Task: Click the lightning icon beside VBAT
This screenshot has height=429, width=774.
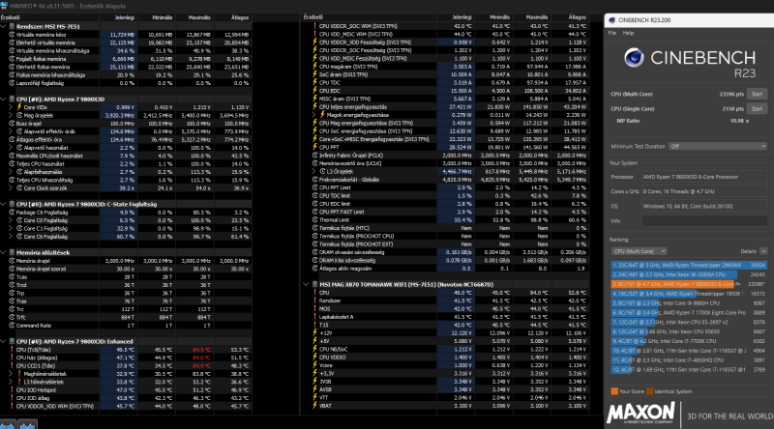Action: tap(314, 406)
